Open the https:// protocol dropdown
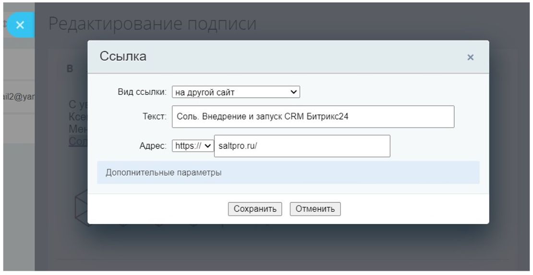Viewport: 533px width, 275px height. click(193, 146)
